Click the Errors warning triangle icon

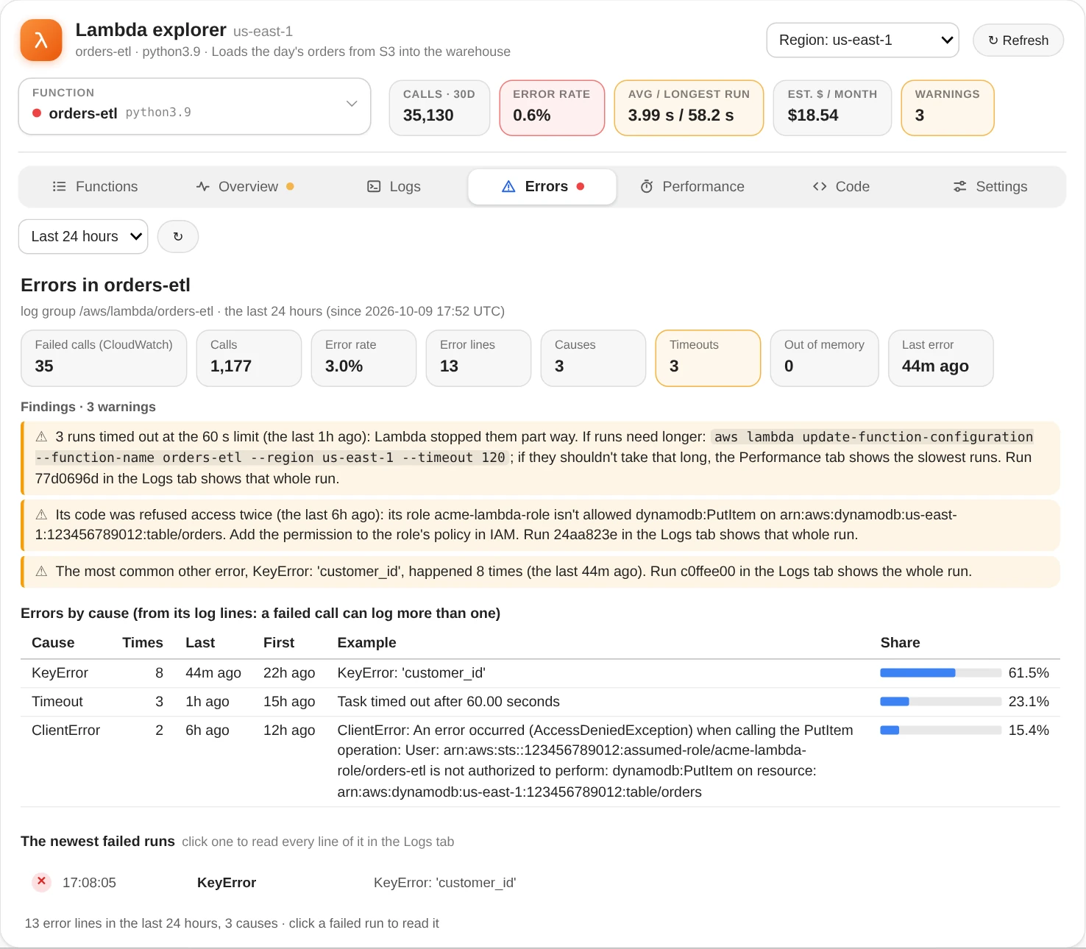[x=508, y=187]
